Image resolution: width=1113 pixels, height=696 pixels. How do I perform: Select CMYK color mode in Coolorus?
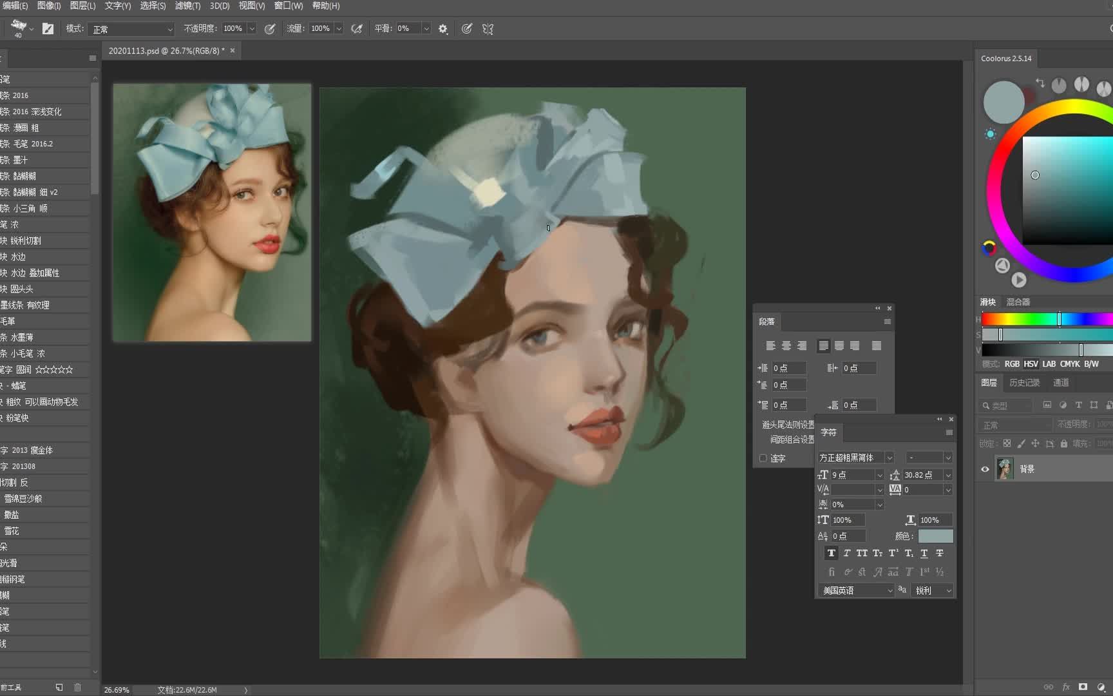click(x=1070, y=364)
